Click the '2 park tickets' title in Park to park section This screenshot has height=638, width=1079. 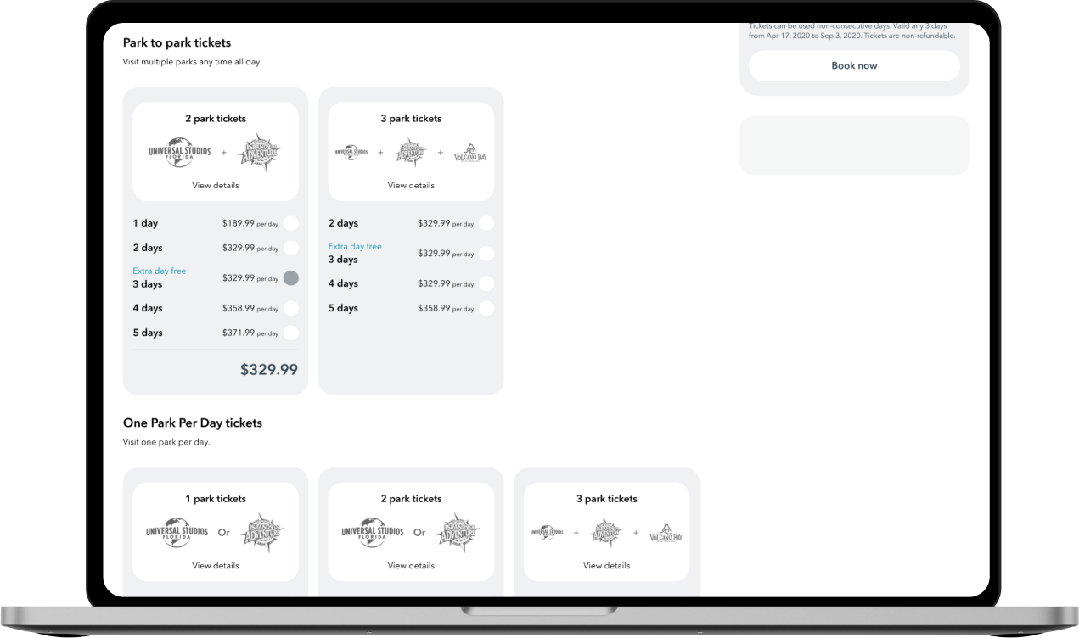pos(216,119)
